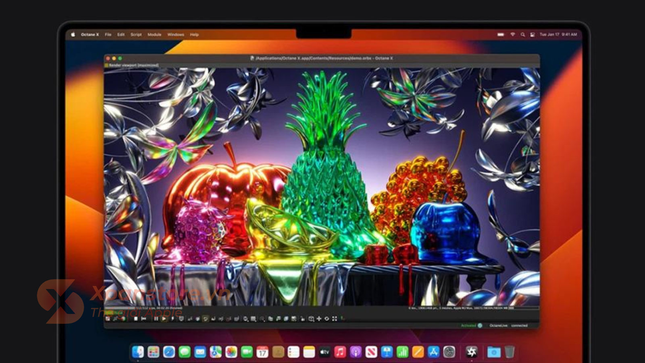Image resolution: width=645 pixels, height=363 pixels.
Task: Open Notes from the Dock
Action: 309,352
